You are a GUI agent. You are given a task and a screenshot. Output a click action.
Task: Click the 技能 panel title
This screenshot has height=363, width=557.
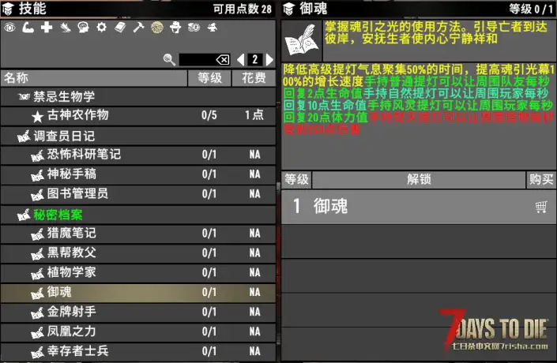pyautogui.click(x=32, y=9)
